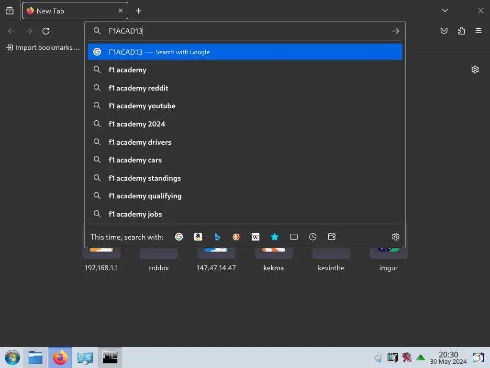Open the 192.168.1.1 shortcut tile
The width and height of the screenshot is (490, 368).
[101, 259]
